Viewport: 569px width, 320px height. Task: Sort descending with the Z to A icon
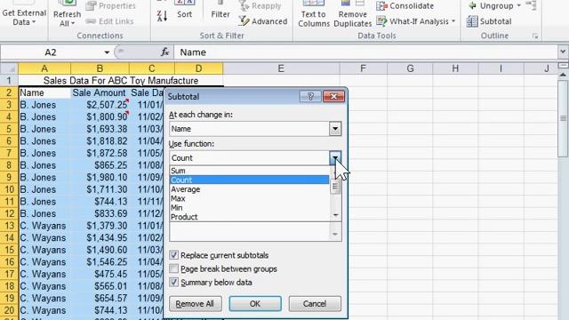click(x=162, y=16)
